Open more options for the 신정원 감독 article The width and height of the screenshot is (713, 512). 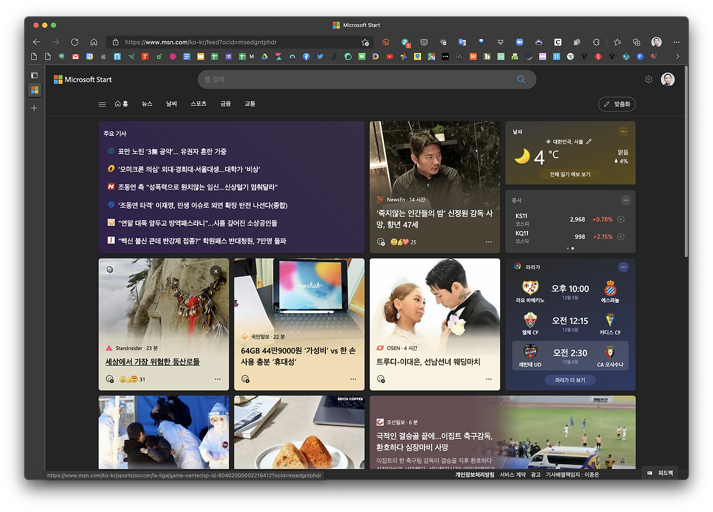pyautogui.click(x=489, y=242)
